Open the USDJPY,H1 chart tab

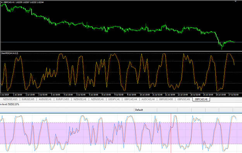click(x=114, y=99)
